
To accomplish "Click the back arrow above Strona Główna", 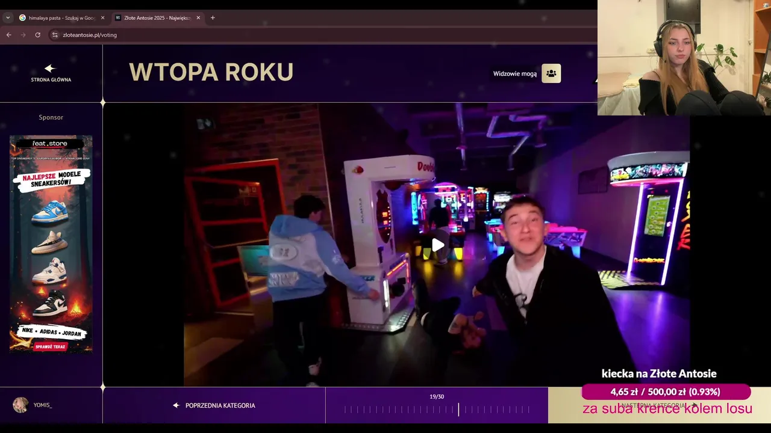I will click(x=50, y=69).
